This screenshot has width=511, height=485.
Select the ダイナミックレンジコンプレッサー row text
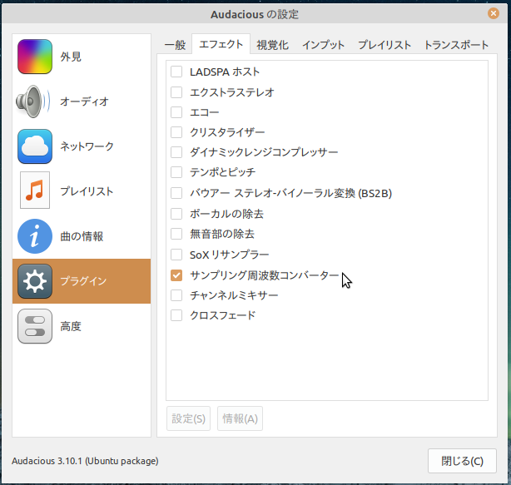tap(264, 152)
